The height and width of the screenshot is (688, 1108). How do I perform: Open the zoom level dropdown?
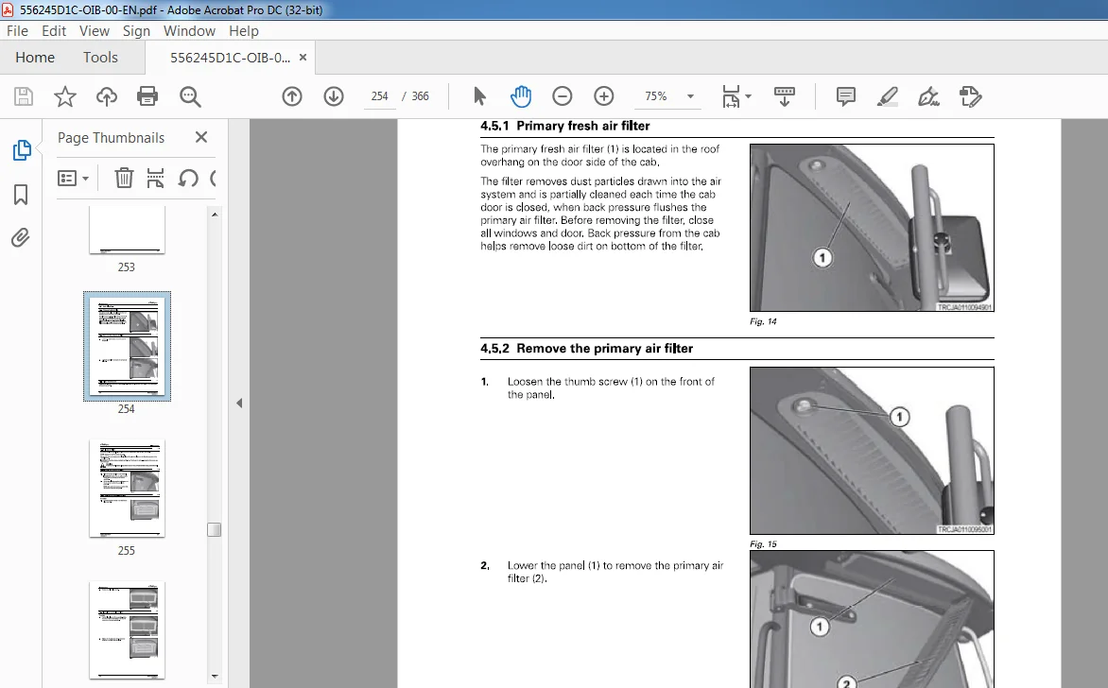(690, 96)
